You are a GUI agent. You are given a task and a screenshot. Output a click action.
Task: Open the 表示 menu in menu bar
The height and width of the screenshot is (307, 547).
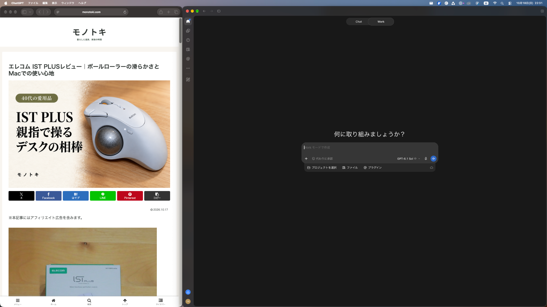coord(54,3)
